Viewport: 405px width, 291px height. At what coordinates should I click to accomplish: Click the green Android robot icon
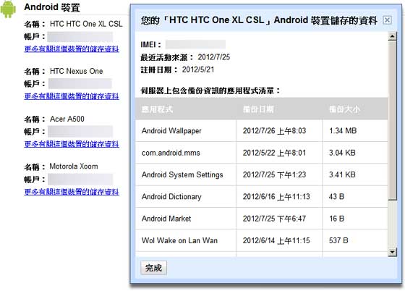pos(8,9)
